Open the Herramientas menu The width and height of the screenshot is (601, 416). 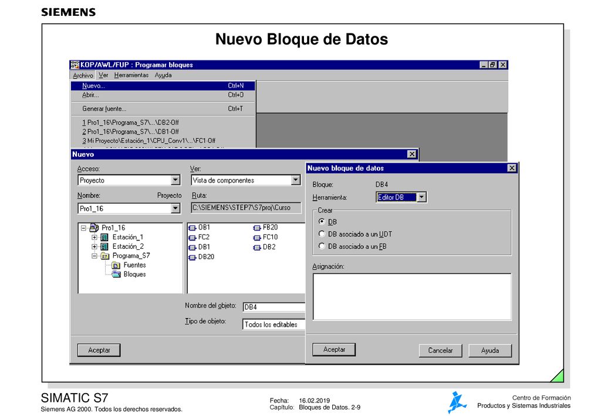click(131, 75)
